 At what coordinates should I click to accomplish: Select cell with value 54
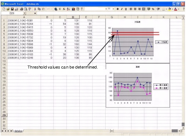60,24
